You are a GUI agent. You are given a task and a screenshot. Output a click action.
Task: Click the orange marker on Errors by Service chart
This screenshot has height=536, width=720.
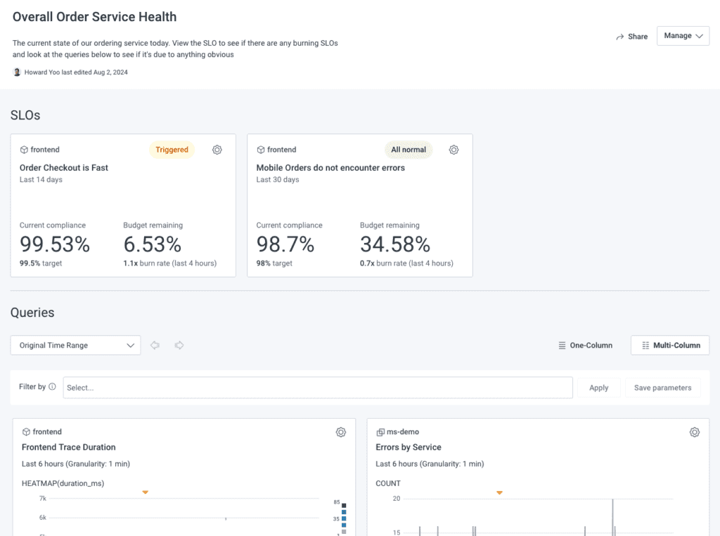pos(499,492)
